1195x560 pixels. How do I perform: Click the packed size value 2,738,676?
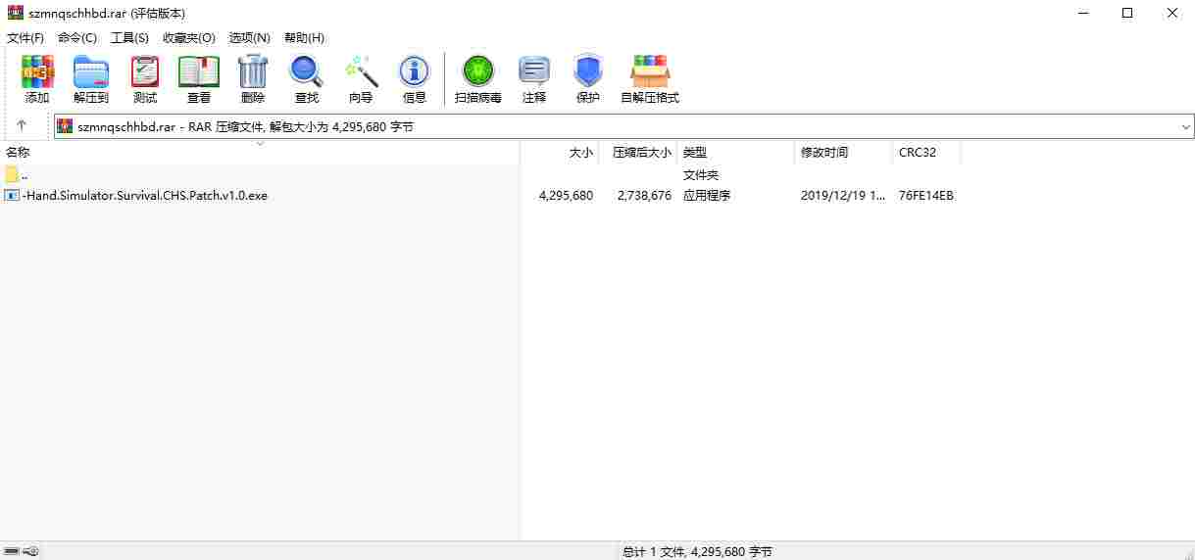[644, 195]
